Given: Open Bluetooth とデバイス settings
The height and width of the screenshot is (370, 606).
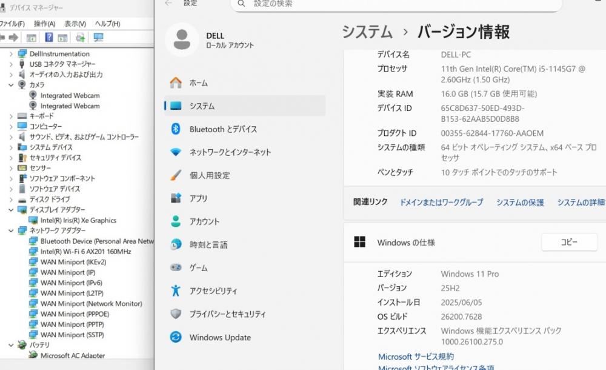Looking at the screenshot, I should [223, 129].
